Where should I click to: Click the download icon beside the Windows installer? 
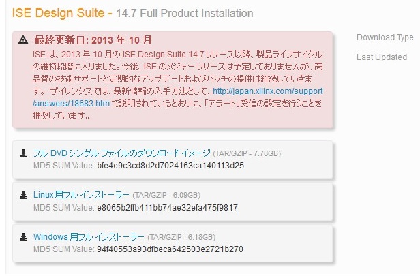[x=24, y=237]
